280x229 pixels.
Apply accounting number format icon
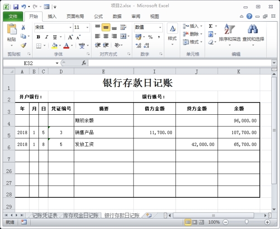pyautogui.click(x=138, y=37)
